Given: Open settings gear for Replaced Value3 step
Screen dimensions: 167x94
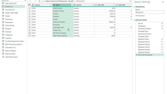Looking at the screenshot, I should [x=162, y=47].
